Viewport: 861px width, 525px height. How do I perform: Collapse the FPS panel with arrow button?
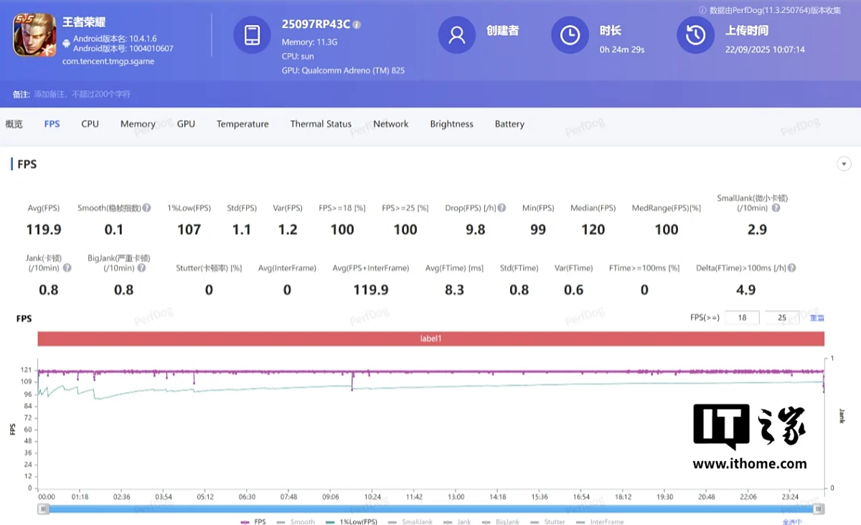[x=844, y=164]
